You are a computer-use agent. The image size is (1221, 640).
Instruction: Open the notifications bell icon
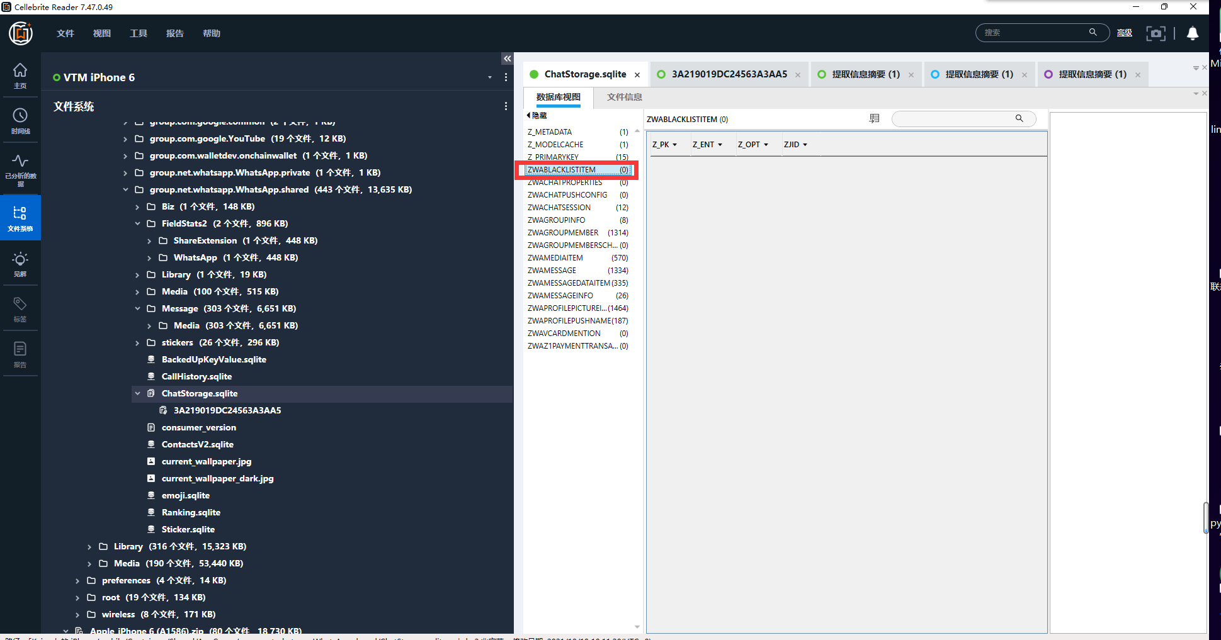coord(1193,33)
